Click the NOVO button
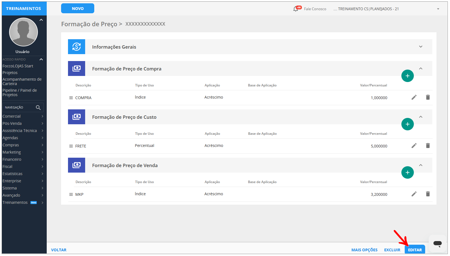 coord(77,8)
